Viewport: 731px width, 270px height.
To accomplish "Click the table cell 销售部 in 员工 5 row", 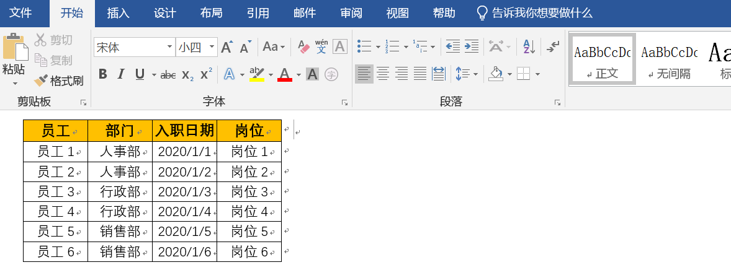I will click(x=120, y=232).
